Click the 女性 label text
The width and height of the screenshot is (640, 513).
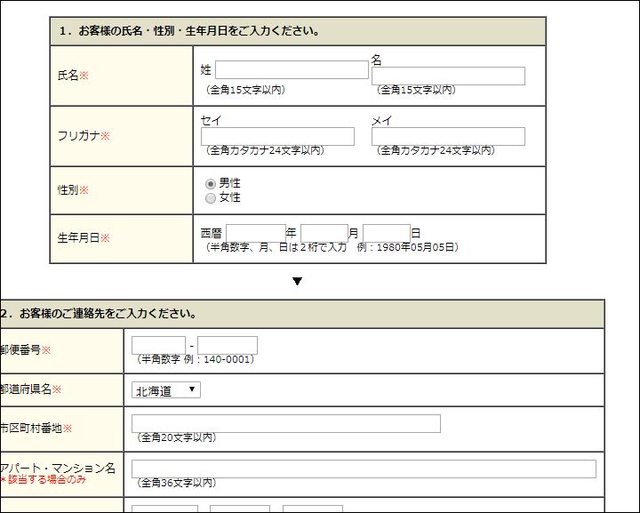(x=230, y=197)
